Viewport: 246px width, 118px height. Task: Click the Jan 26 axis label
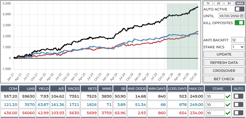tap(170, 77)
